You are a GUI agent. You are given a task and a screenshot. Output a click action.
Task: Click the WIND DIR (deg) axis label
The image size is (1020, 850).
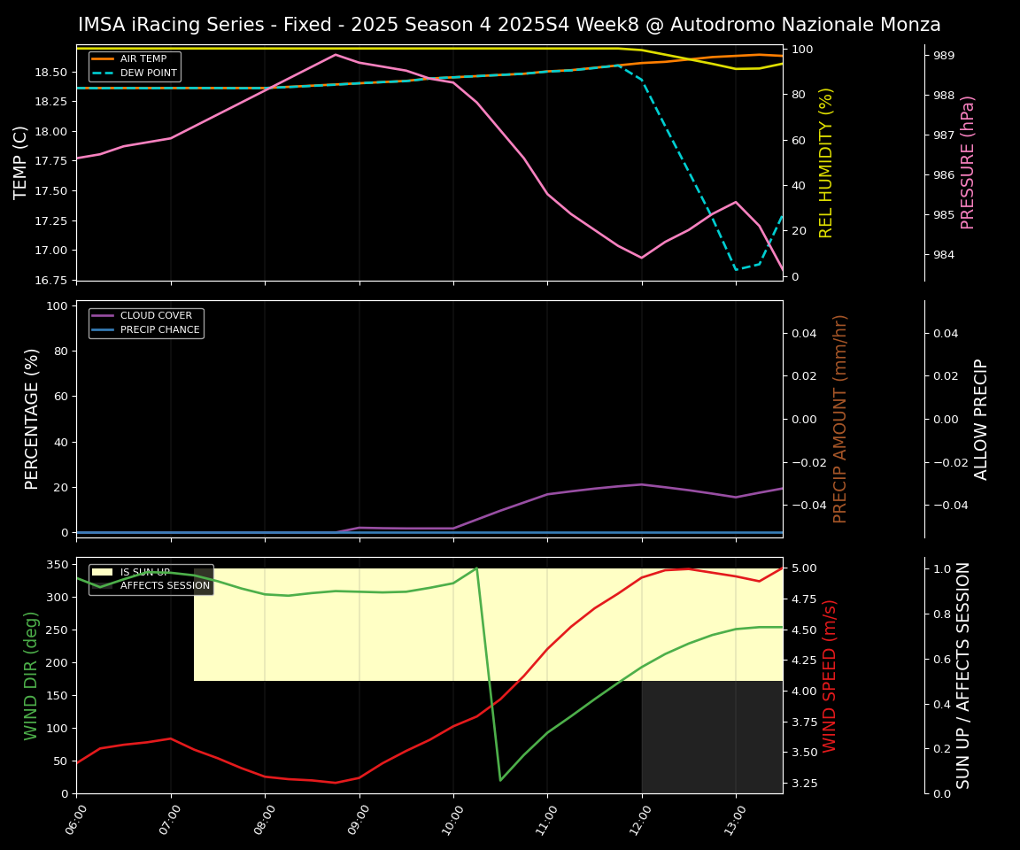point(33,676)
